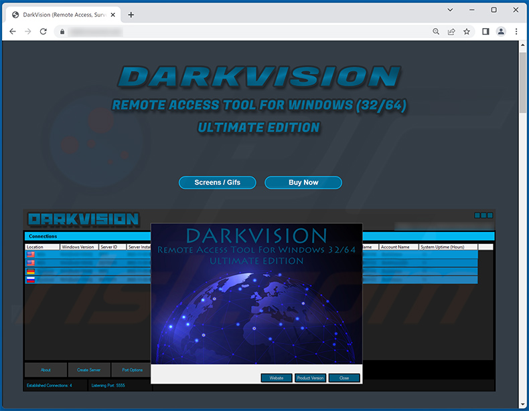Click the System Uptime (Hours) column header
The image size is (529, 411).
pos(449,247)
